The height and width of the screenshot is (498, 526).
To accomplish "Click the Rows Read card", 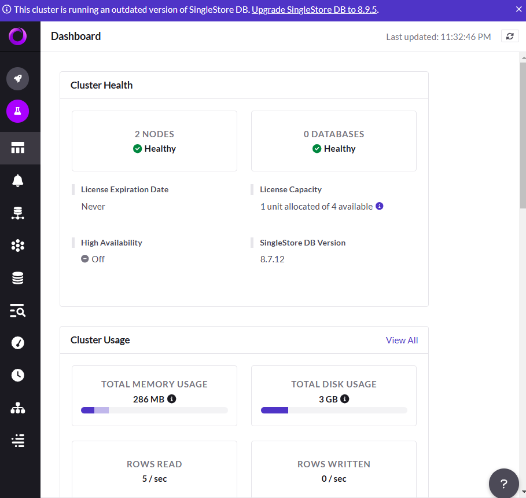I will 155,470.
